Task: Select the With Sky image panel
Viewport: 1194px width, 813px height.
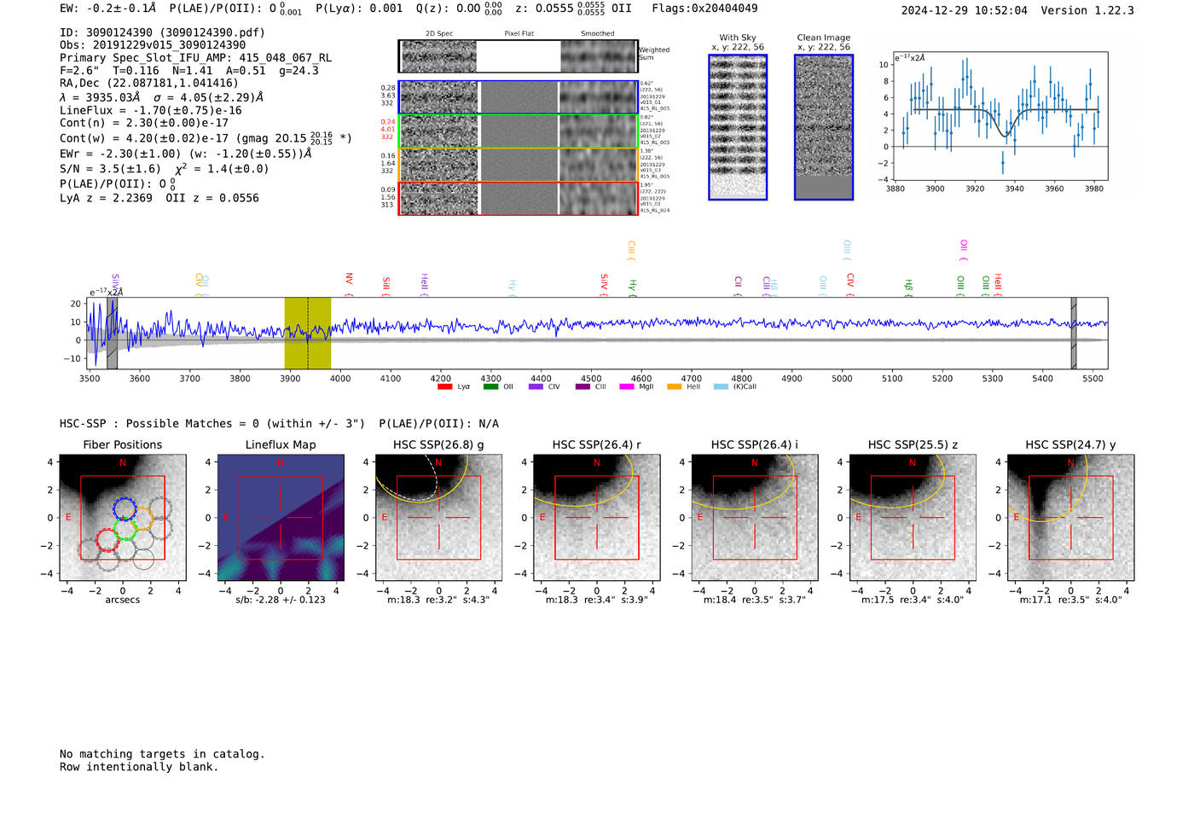Action: click(x=738, y=127)
